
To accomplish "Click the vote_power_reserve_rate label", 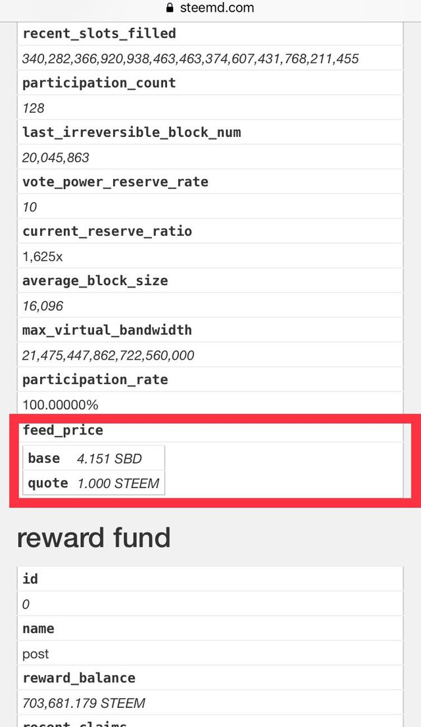I will point(115,182).
